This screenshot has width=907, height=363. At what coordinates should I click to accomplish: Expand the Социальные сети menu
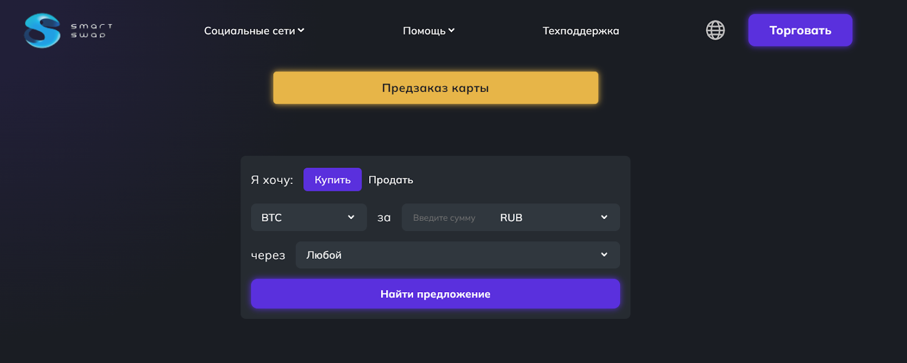[x=254, y=31]
